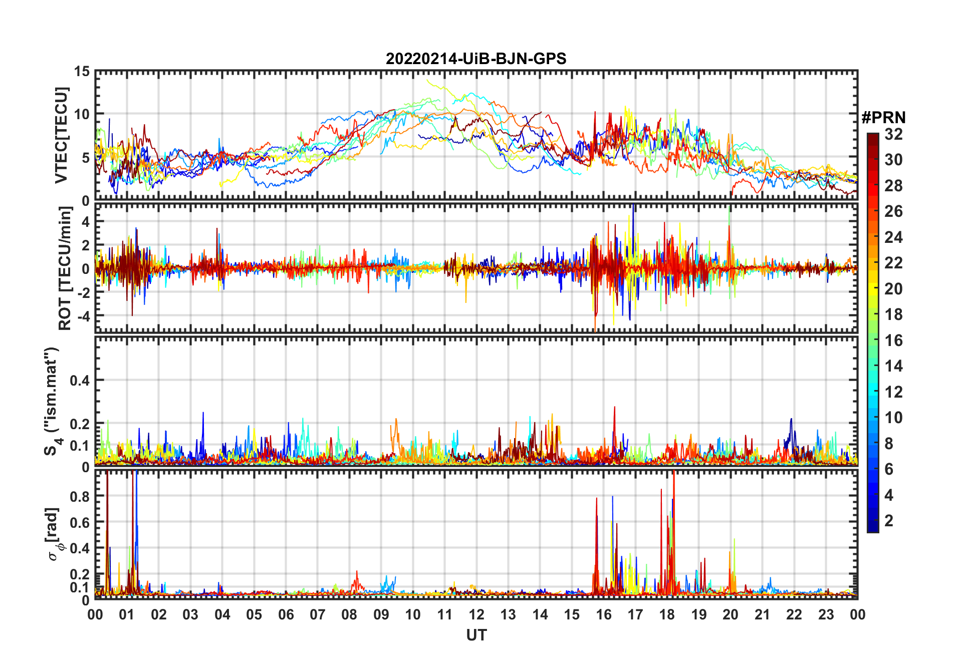Click ROT axis tick label 4
953x666 pixels.
[x=86, y=221]
